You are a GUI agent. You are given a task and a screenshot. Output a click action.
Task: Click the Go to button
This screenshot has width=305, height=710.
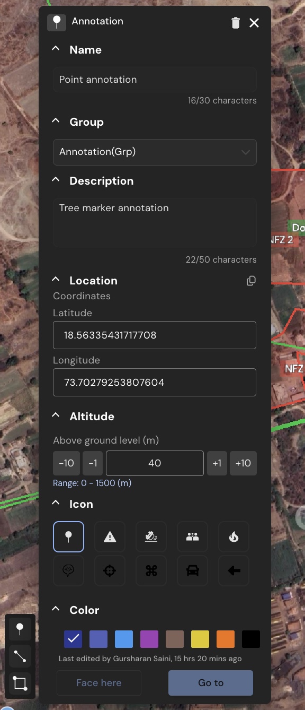tap(211, 683)
